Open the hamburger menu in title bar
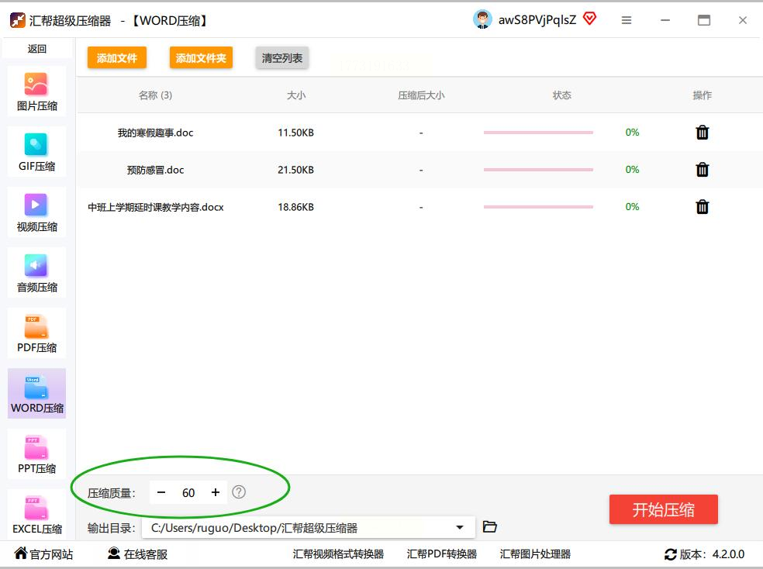 pyautogui.click(x=627, y=21)
